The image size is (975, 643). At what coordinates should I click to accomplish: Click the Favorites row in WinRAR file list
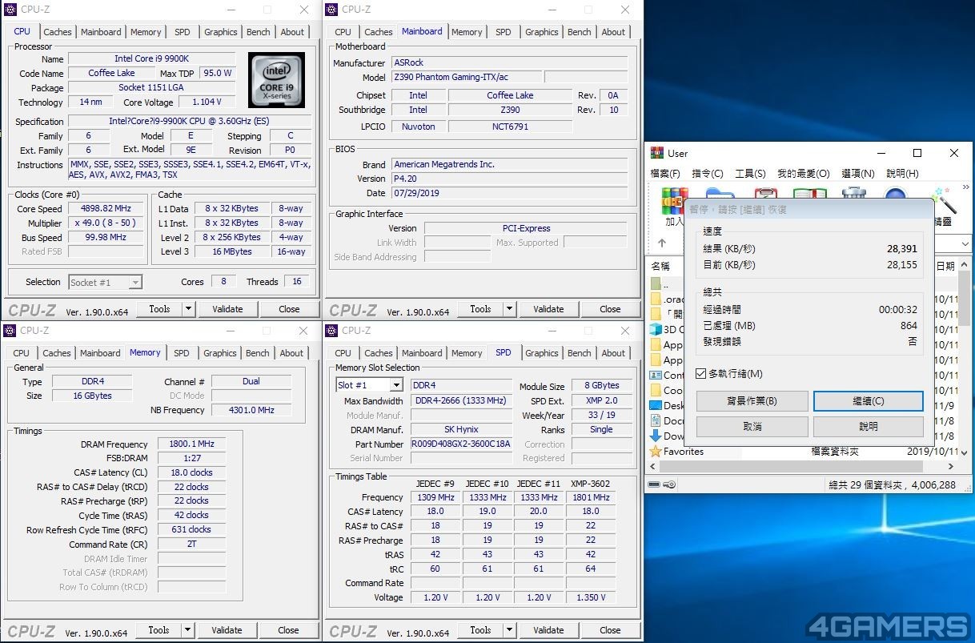tap(802, 452)
